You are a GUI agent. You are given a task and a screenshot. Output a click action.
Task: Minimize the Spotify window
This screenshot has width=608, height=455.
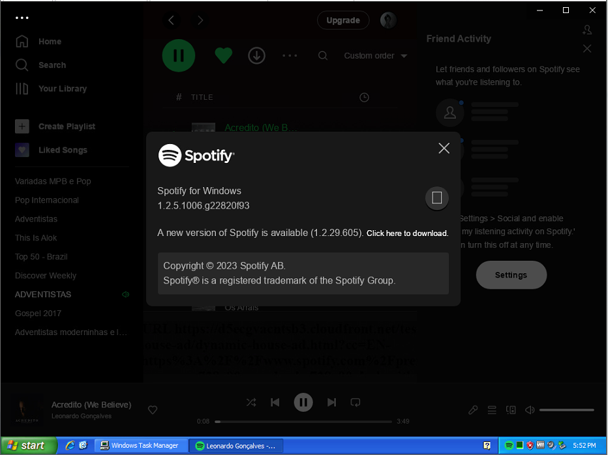(x=540, y=10)
